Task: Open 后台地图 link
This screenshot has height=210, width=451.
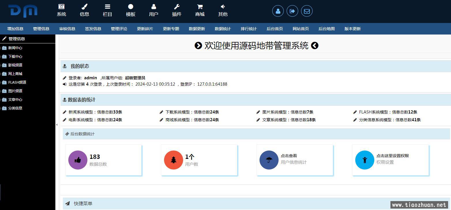Action: pyautogui.click(x=327, y=29)
